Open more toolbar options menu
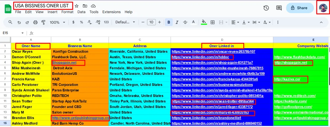Screen dimensions: 330x127 point(278,22)
